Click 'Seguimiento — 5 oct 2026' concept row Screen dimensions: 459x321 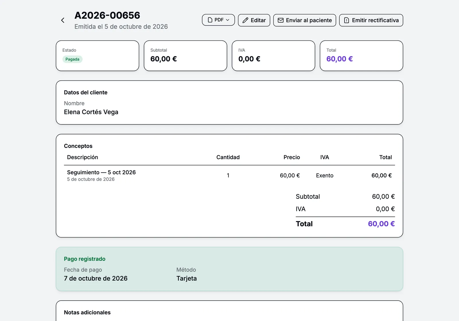[x=229, y=175]
